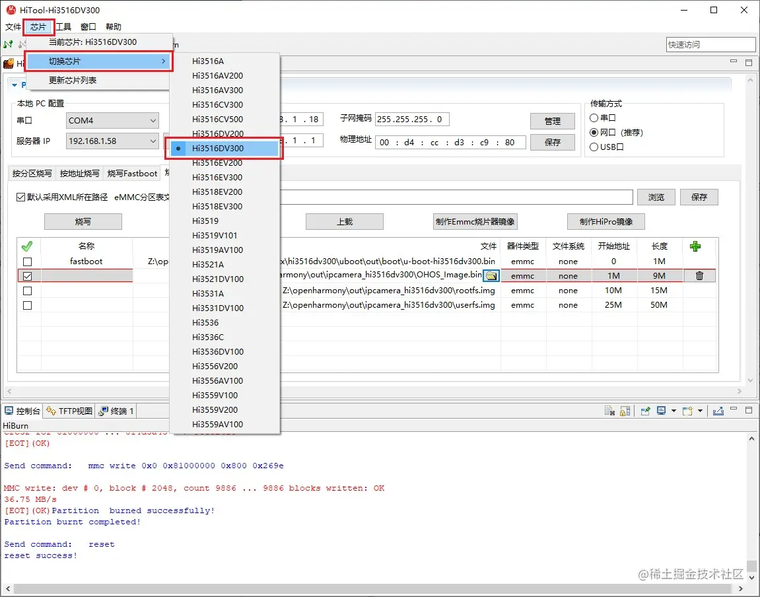Screen dimensions: 760x597
Task: Open the 文件 menu
Action: pyautogui.click(x=13, y=26)
